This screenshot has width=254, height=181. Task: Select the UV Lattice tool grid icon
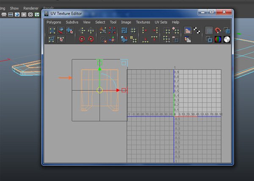click(x=52, y=30)
